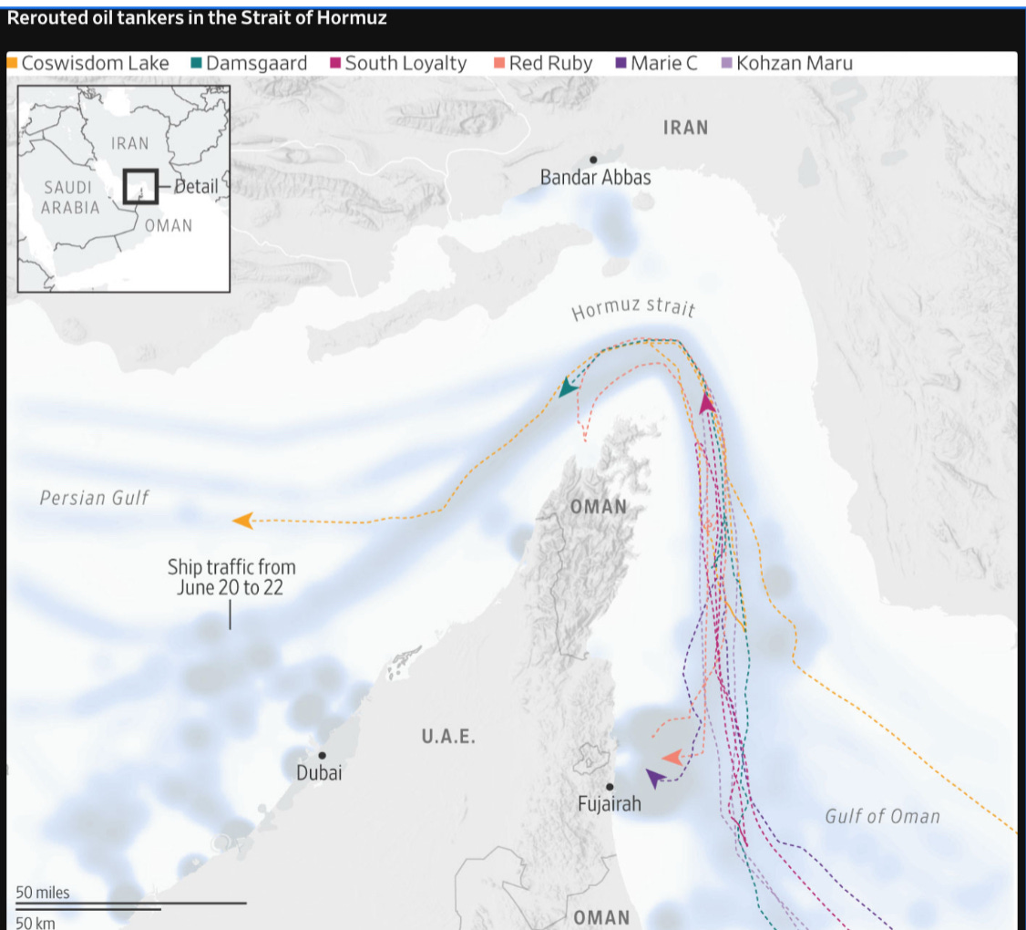
Task: Click the U.A.E. label
Action: (x=448, y=737)
